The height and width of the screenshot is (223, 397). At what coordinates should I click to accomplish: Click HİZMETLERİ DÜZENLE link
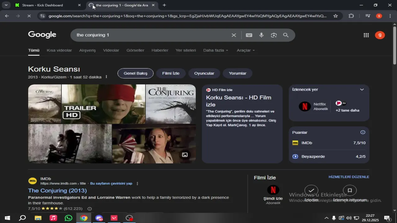click(x=349, y=177)
